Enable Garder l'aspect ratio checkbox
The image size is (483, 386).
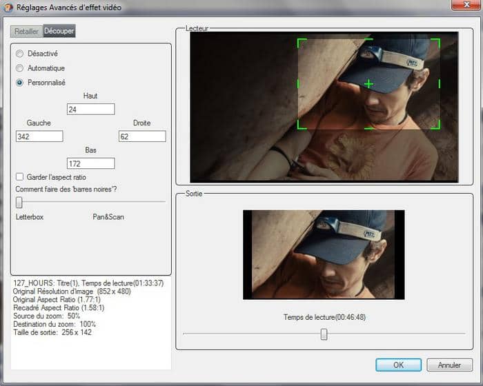click(20, 176)
